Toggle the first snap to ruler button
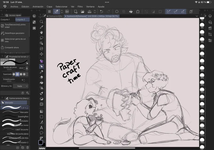This screenshot has height=150, width=214. (169, 12)
